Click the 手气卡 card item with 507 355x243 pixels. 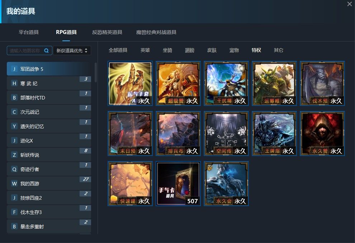point(178,183)
